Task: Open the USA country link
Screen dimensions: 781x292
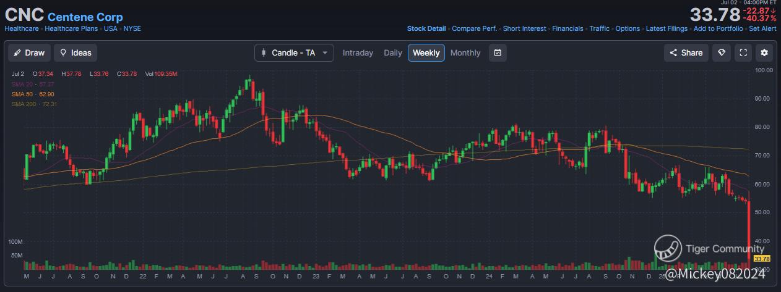Action: tap(111, 28)
